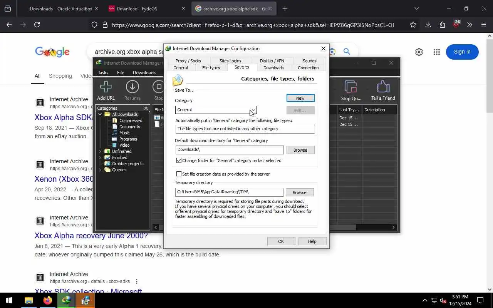The width and height of the screenshot is (493, 308).
Task: Open the IDM File menu
Action: click(x=121, y=73)
